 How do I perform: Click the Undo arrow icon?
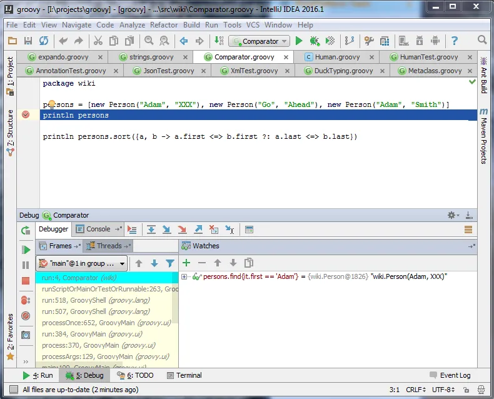63,41
